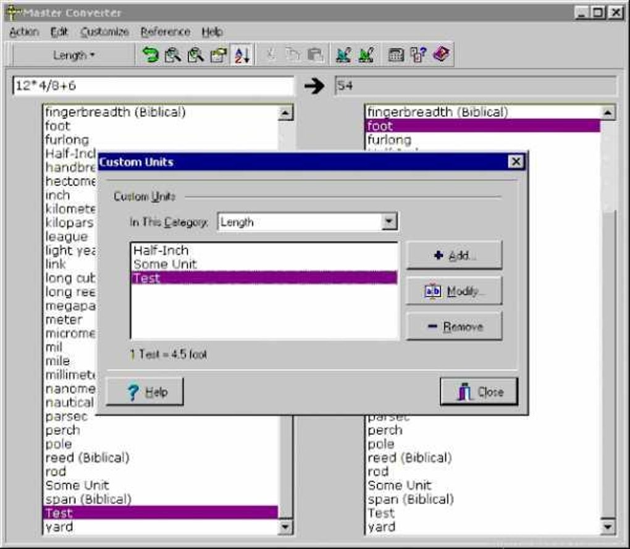The width and height of the screenshot is (630, 549).
Task: Maximize the Master Converter window
Action: tap(598, 13)
